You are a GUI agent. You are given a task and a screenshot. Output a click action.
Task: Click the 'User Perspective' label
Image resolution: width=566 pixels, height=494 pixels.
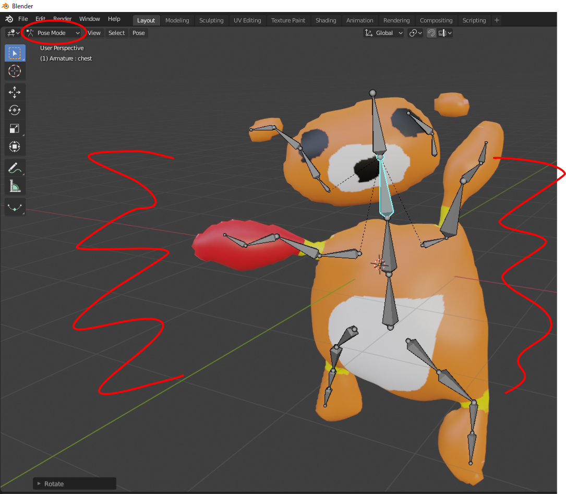pos(62,48)
